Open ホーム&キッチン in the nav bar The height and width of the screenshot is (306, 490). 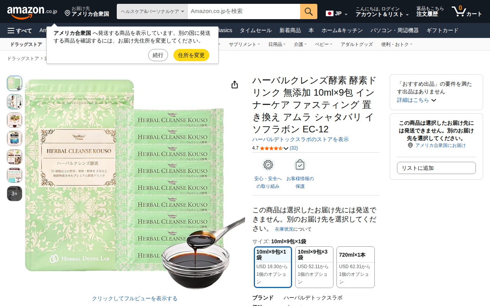[x=342, y=31]
